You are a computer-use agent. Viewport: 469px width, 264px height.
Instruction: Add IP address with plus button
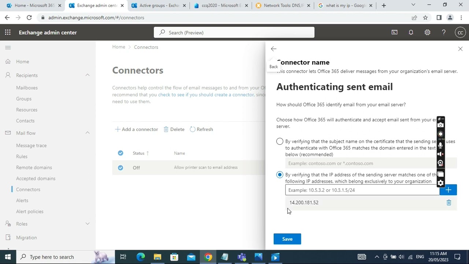point(448,190)
